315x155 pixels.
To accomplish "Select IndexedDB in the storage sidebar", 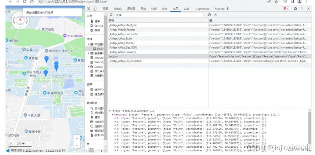I will pyautogui.click(x=97, y=58).
